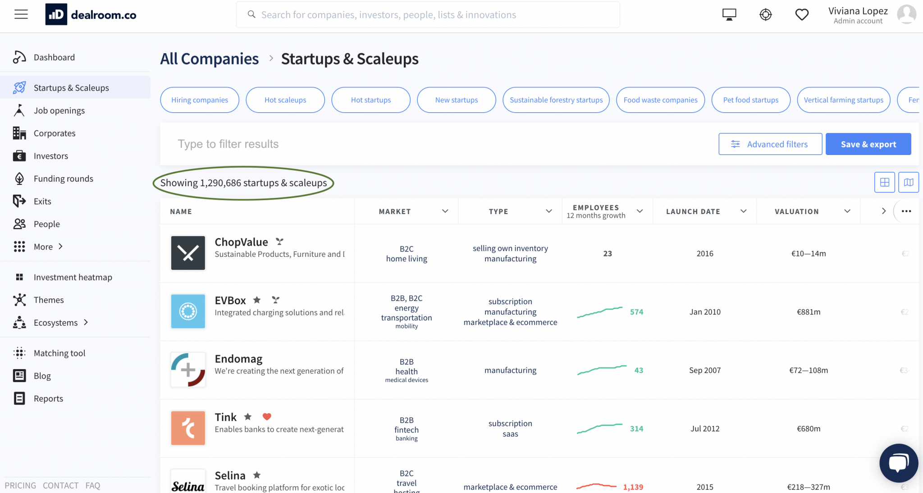Toggle the star next to EVBox
Screen dimensions: 923x493
pos(257,300)
